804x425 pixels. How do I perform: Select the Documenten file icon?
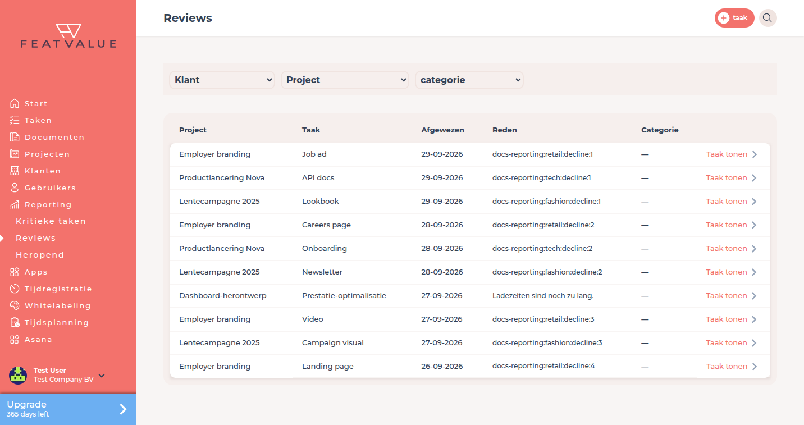point(15,137)
